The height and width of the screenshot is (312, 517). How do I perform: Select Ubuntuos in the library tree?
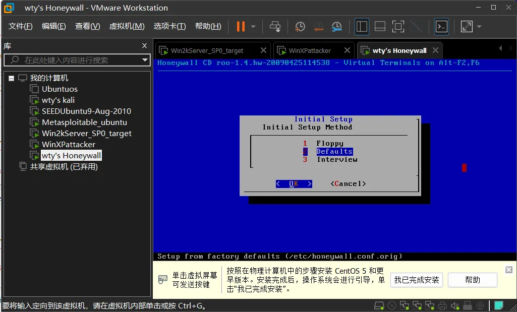[60, 89]
